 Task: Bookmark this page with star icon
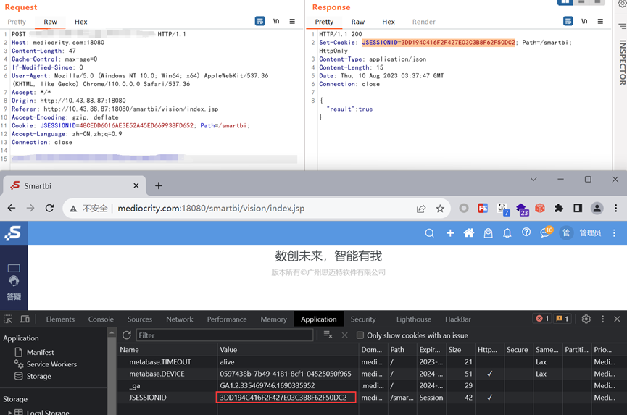[x=440, y=209]
